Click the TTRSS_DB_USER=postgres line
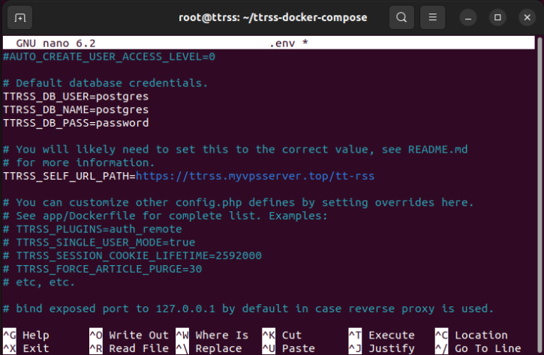Screen dimensions: 544x355 click(76, 97)
